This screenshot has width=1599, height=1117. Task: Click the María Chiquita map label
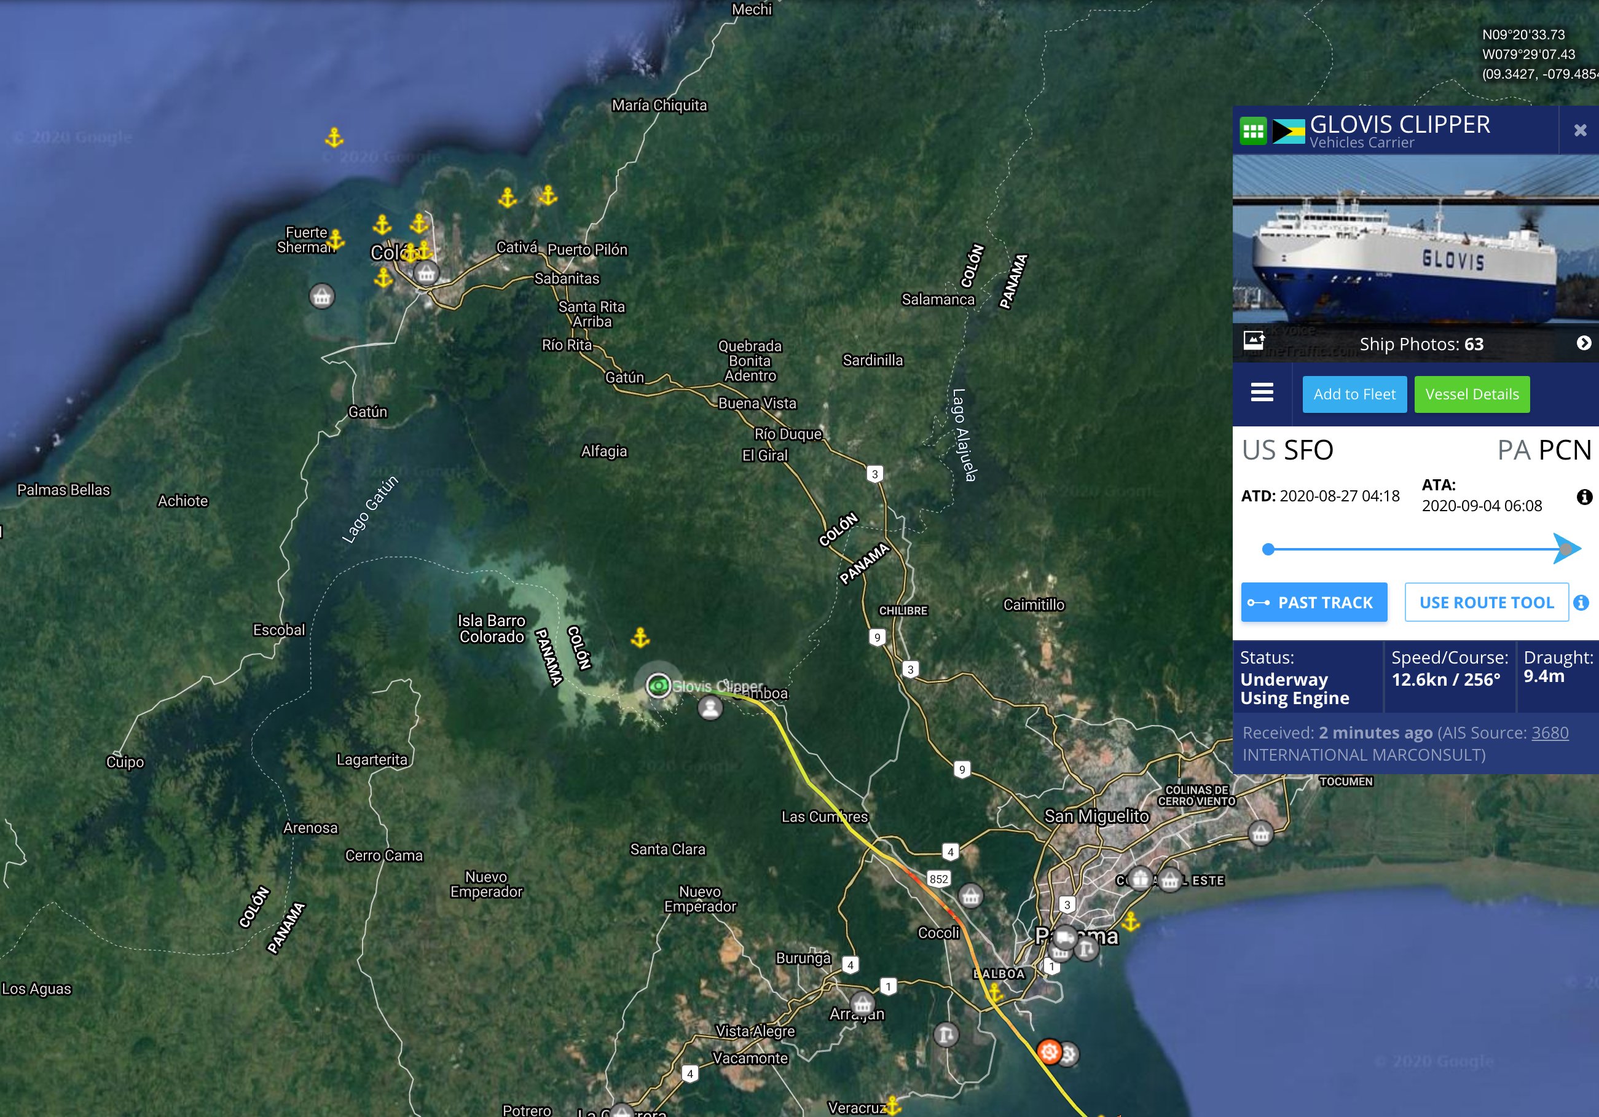click(x=659, y=105)
